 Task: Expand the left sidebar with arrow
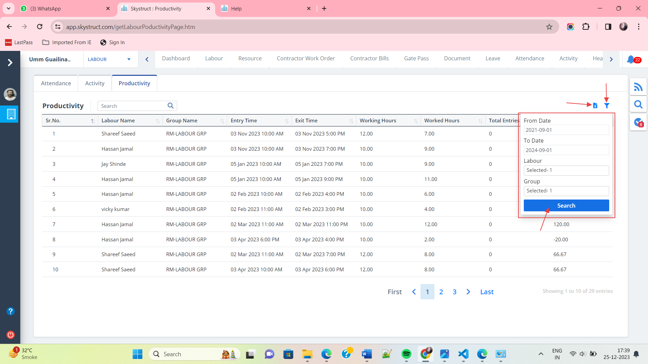pos(10,62)
